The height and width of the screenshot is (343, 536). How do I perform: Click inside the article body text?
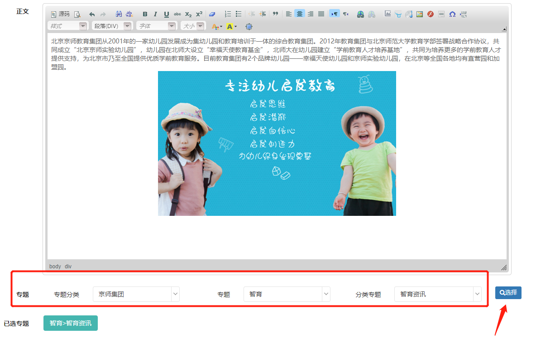pos(277,54)
